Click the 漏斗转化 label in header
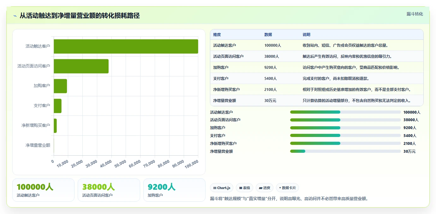436x214 pixels. point(415,14)
